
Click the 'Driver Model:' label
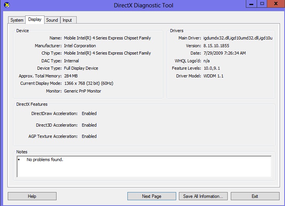[x=189, y=76]
